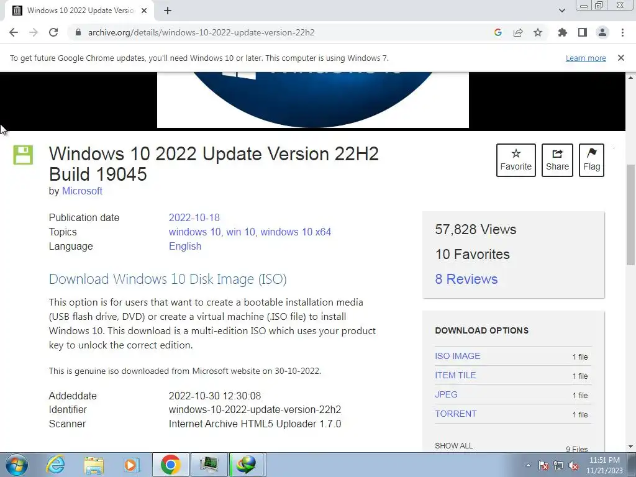Flag this item with the Flag button
This screenshot has height=477, width=636.
coord(591,160)
